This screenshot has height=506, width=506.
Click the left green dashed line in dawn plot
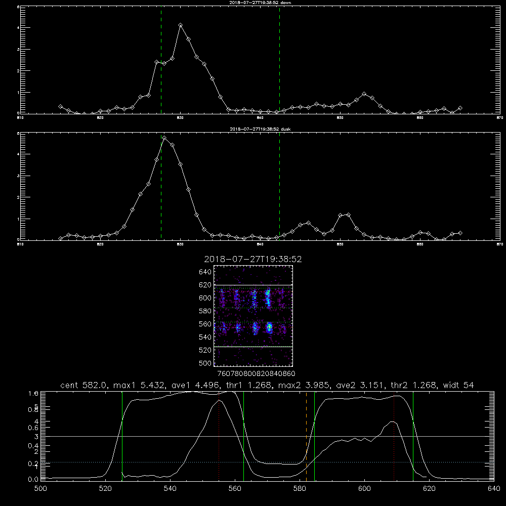point(161,60)
